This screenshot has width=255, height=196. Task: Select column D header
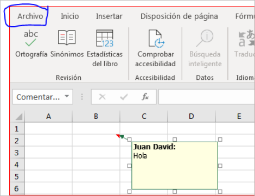(192, 116)
